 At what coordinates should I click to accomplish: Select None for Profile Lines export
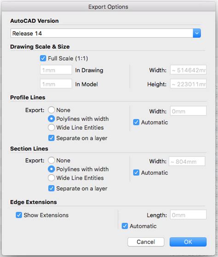(x=51, y=110)
